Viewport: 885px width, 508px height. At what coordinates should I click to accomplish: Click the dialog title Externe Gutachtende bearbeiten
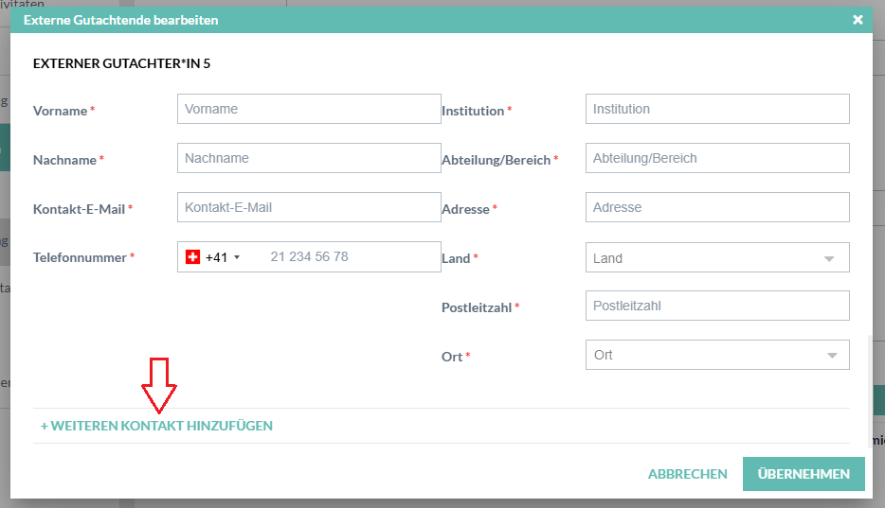tap(120, 19)
